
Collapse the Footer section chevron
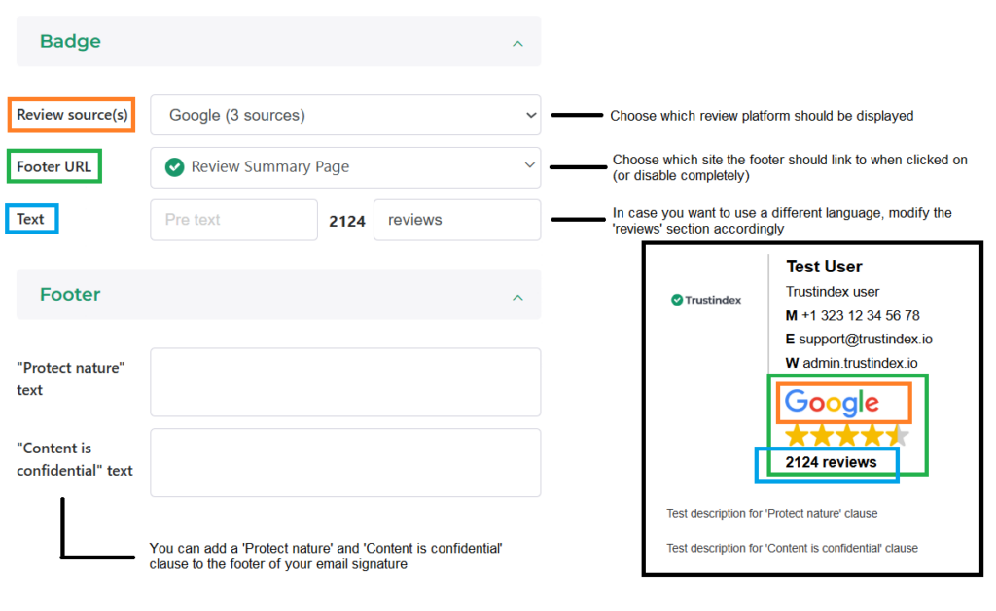[517, 296]
